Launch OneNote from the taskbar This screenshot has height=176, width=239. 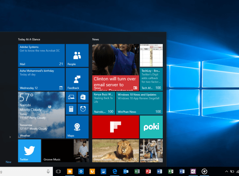(193, 172)
